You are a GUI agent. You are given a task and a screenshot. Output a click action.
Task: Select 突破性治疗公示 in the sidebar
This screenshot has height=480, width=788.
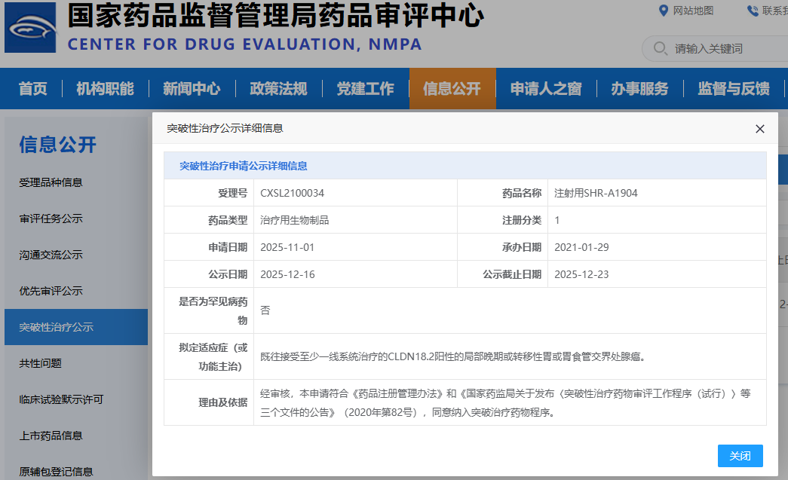(x=57, y=327)
